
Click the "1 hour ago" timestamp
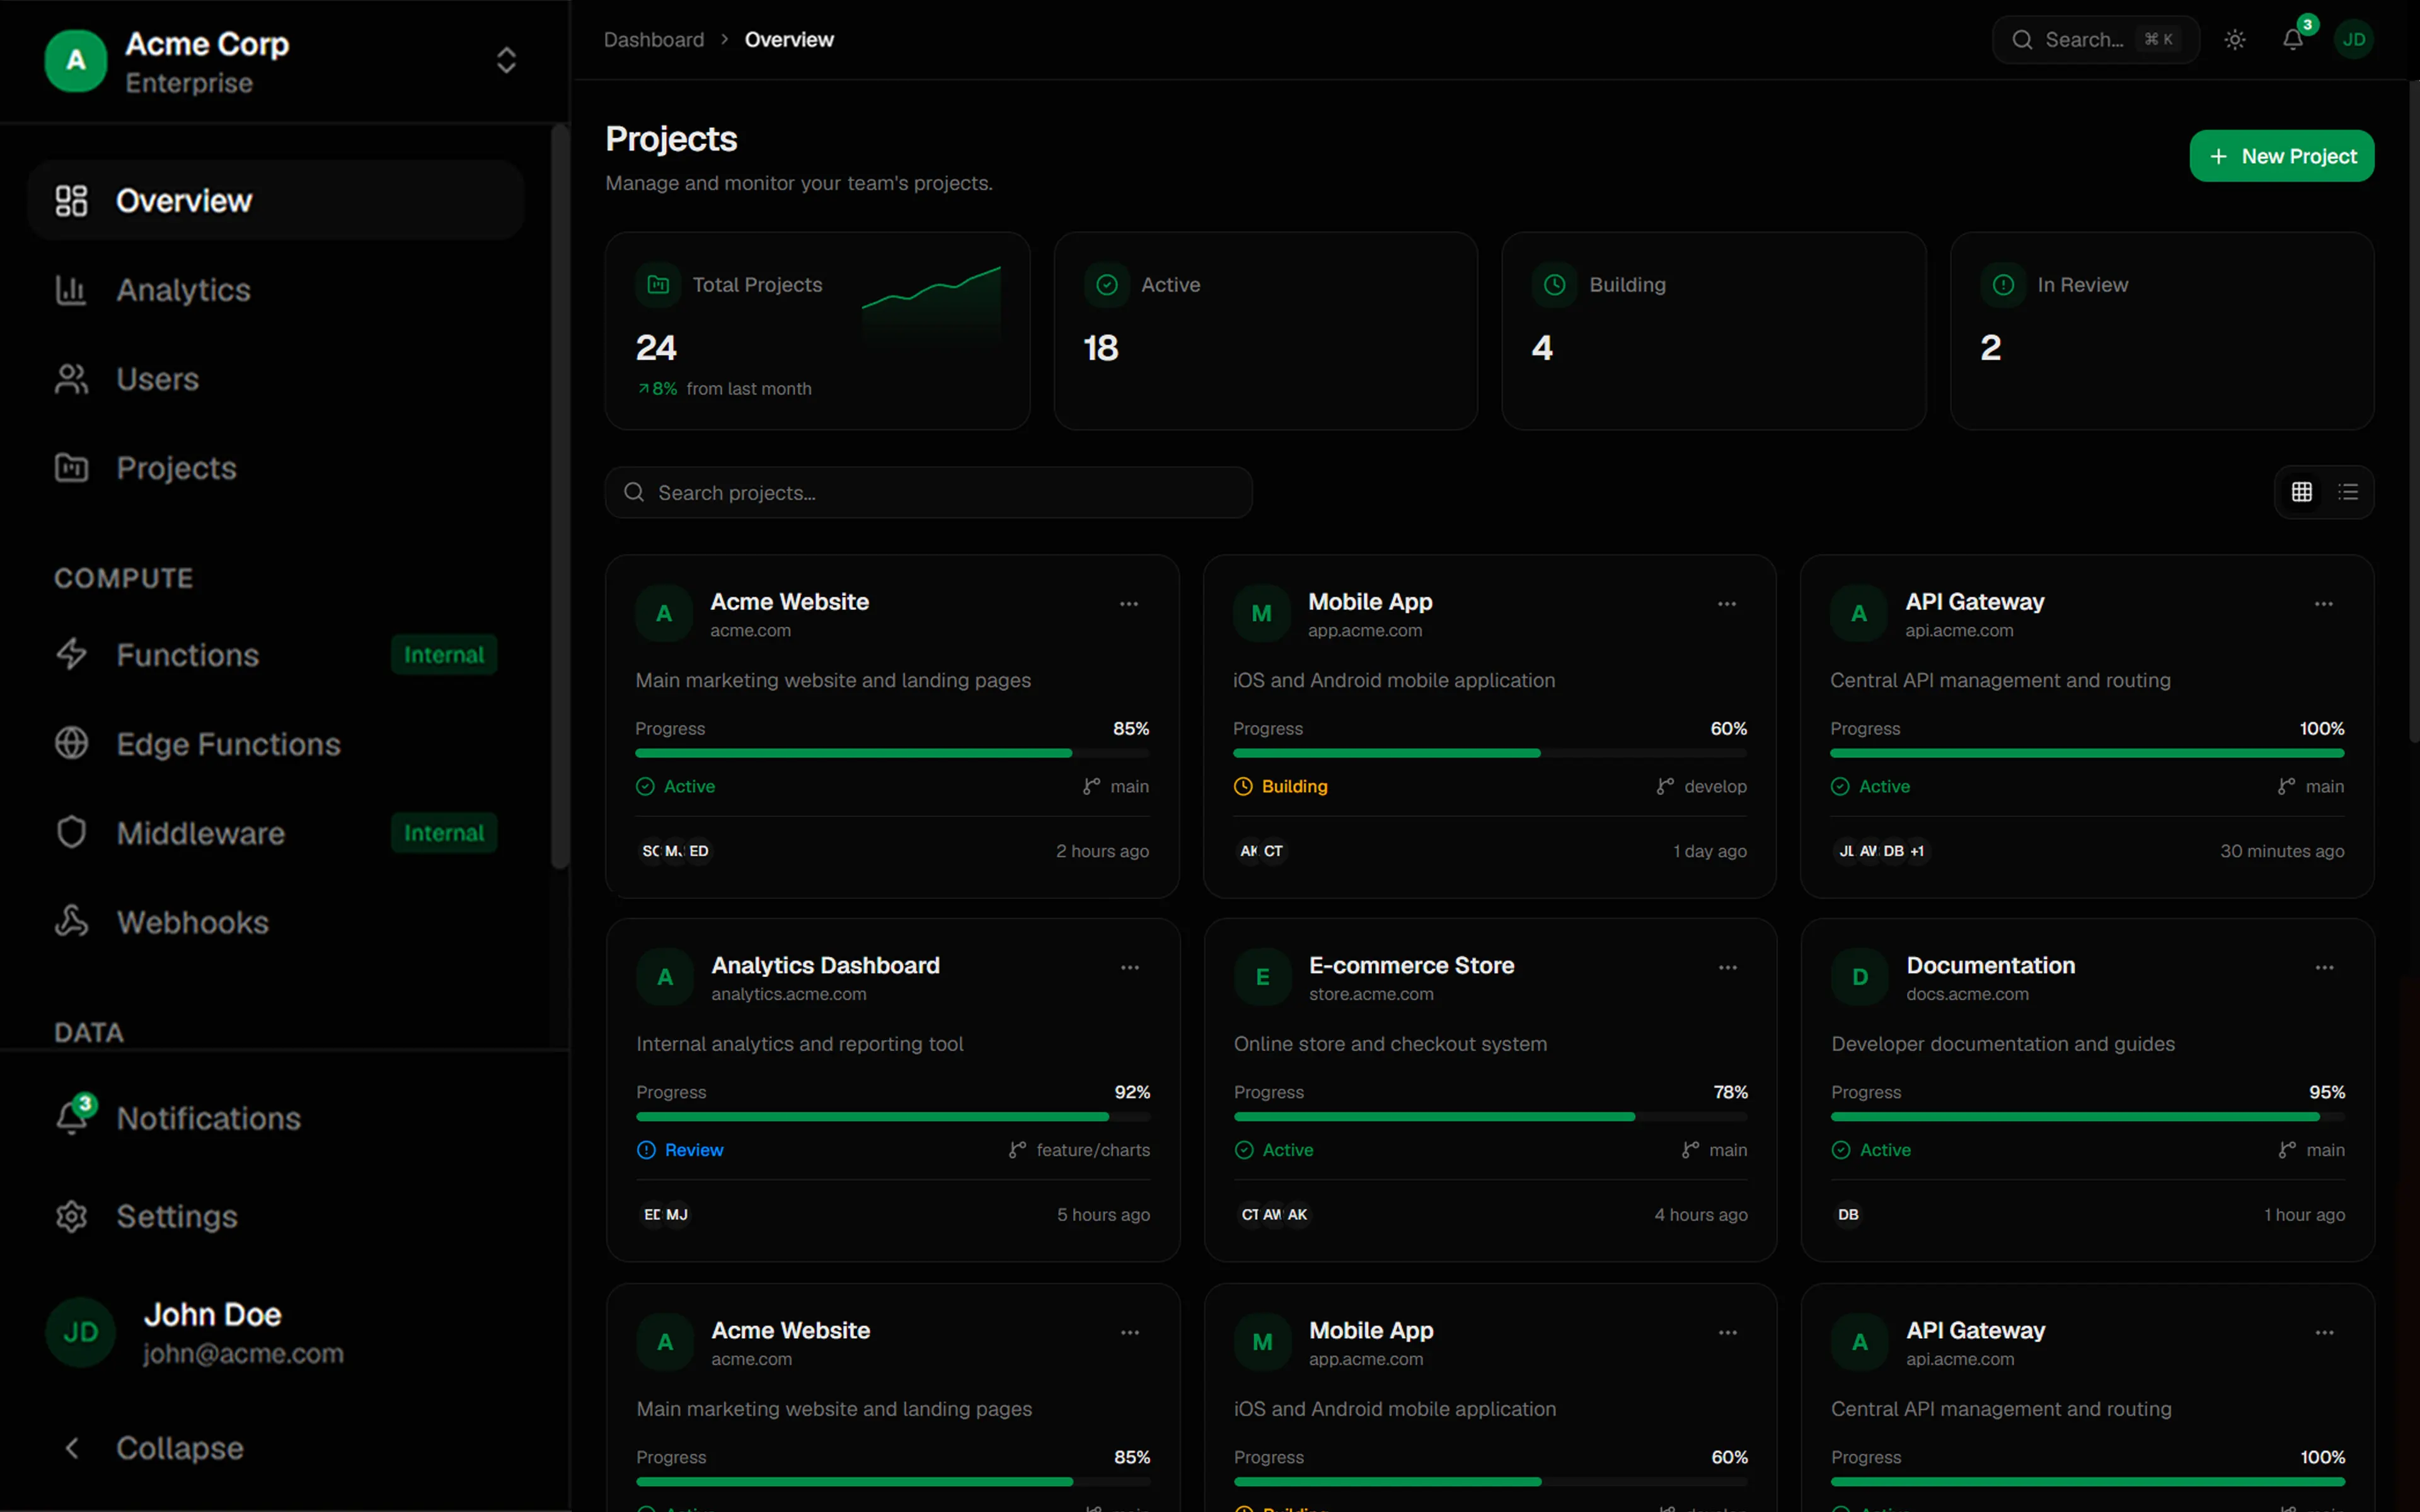pyautogui.click(x=2305, y=1215)
